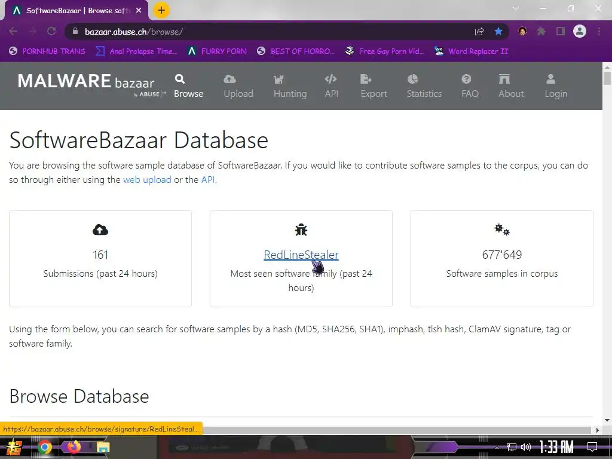Screen dimensions: 612x459
Task: Go back with the browser back arrow
Action: (x=13, y=31)
